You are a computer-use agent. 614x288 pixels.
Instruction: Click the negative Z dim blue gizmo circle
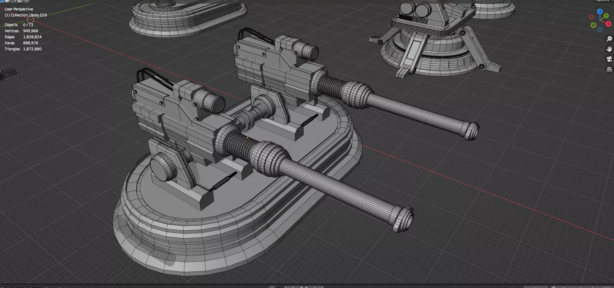coord(600,30)
